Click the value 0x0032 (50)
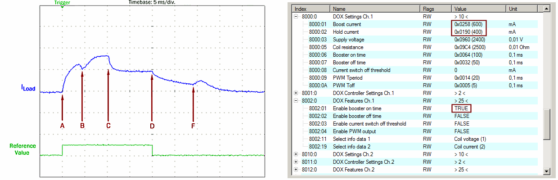This screenshot has width=558, height=180. point(467,63)
